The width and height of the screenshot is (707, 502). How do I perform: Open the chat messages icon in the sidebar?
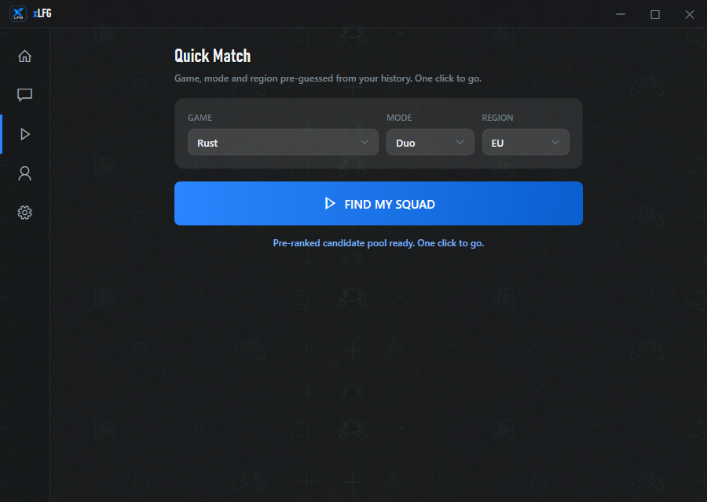tap(25, 95)
